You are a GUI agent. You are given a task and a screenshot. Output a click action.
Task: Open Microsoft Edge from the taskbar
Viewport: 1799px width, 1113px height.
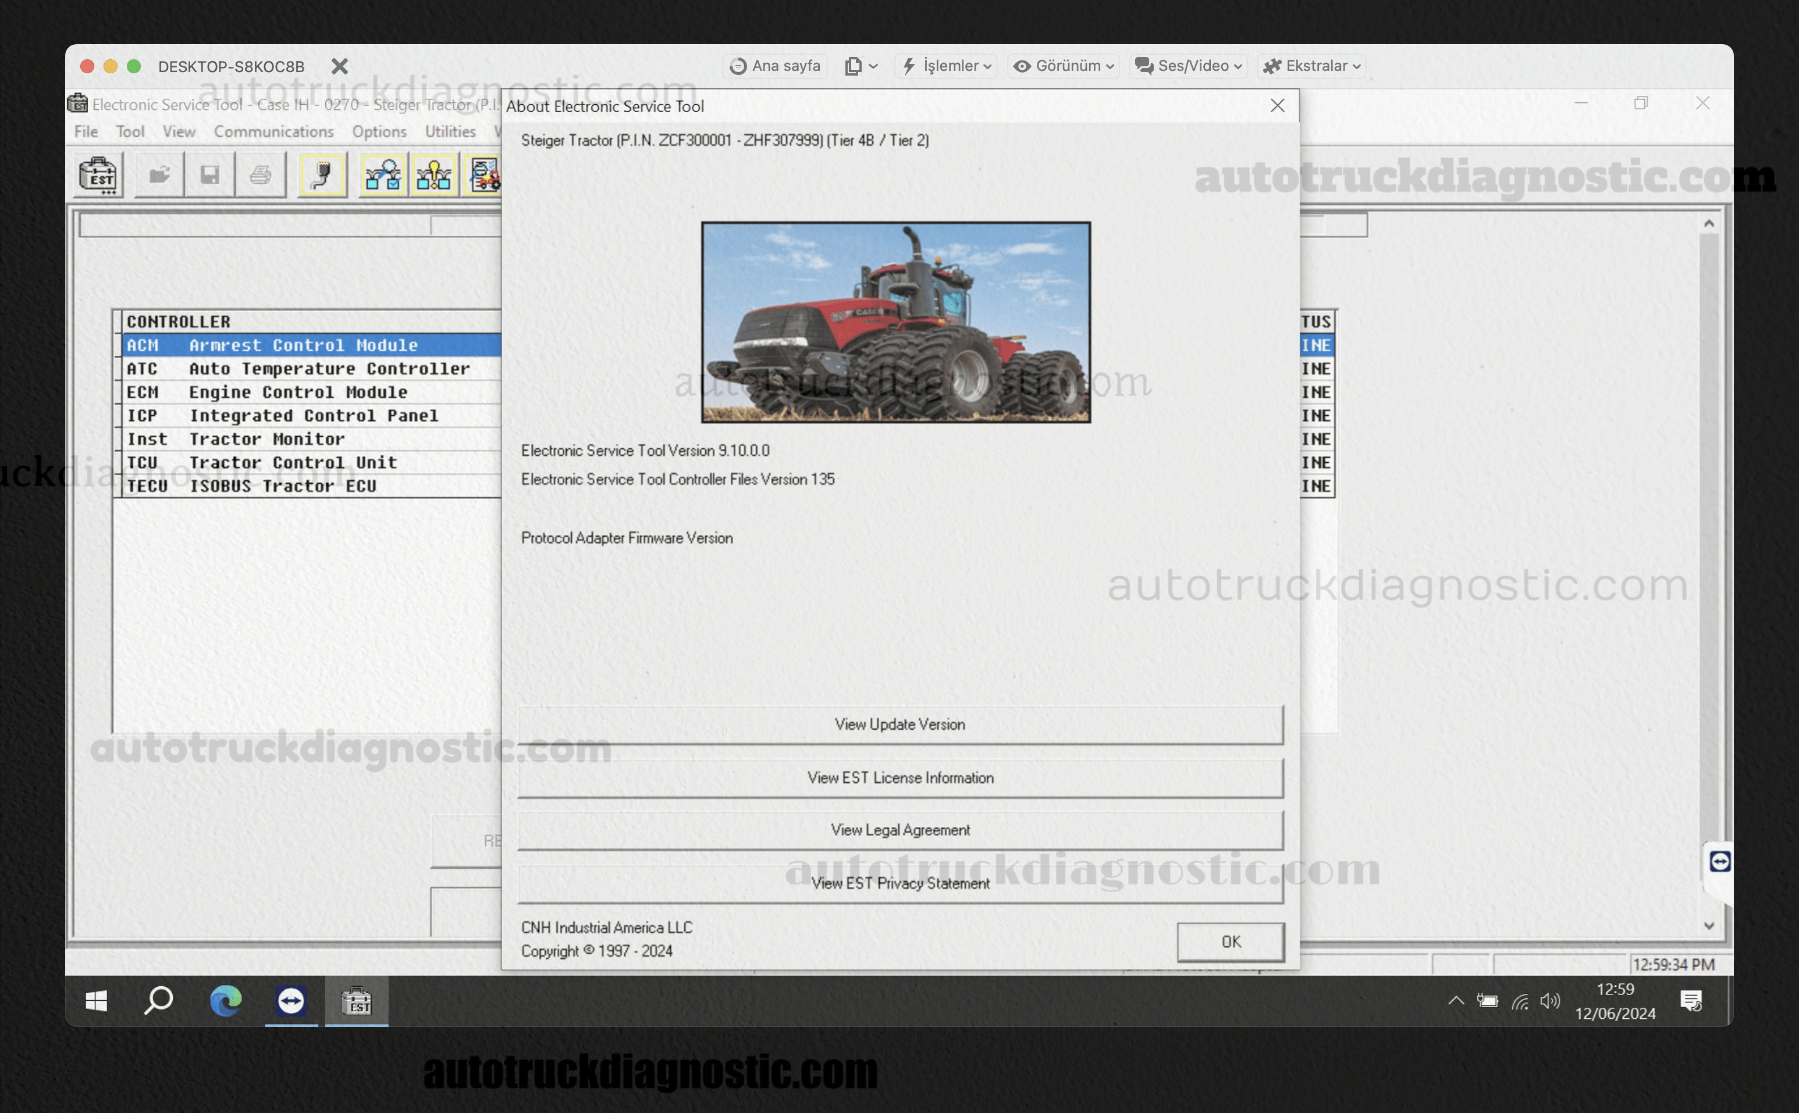click(x=225, y=1001)
